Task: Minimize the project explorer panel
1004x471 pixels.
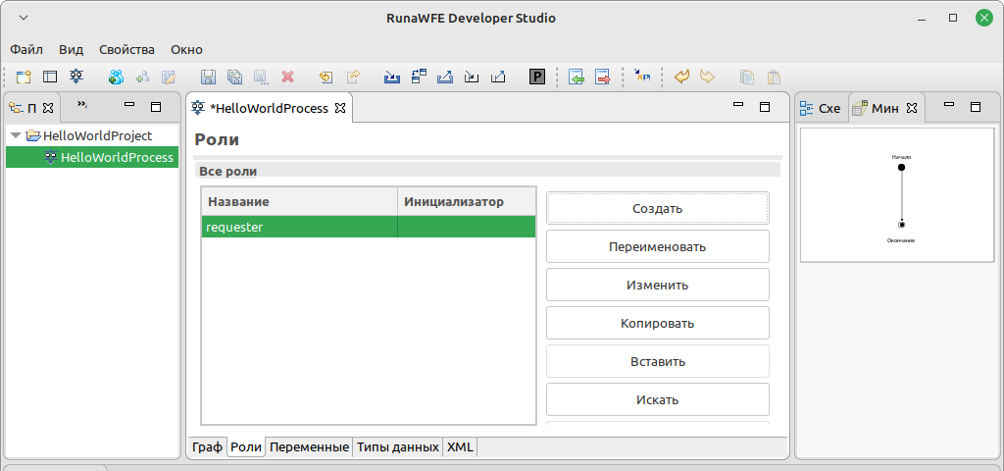Action: click(x=129, y=104)
